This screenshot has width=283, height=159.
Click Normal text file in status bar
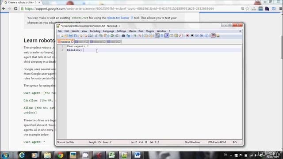pyautogui.click(x=65, y=142)
